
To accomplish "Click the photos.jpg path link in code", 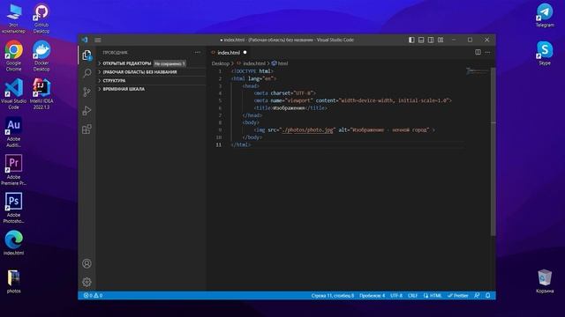I will 307,129.
